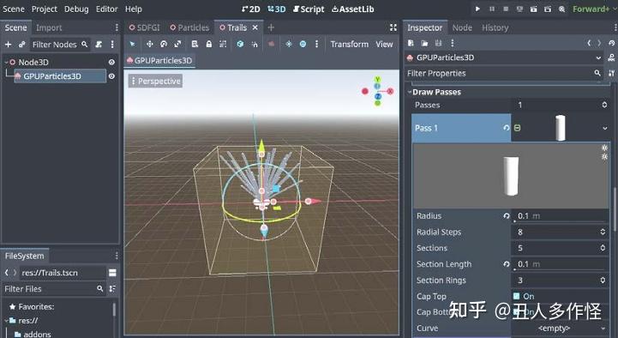Switch to the Node dock tab
Screen dimensions: 618x338
pyautogui.click(x=462, y=27)
